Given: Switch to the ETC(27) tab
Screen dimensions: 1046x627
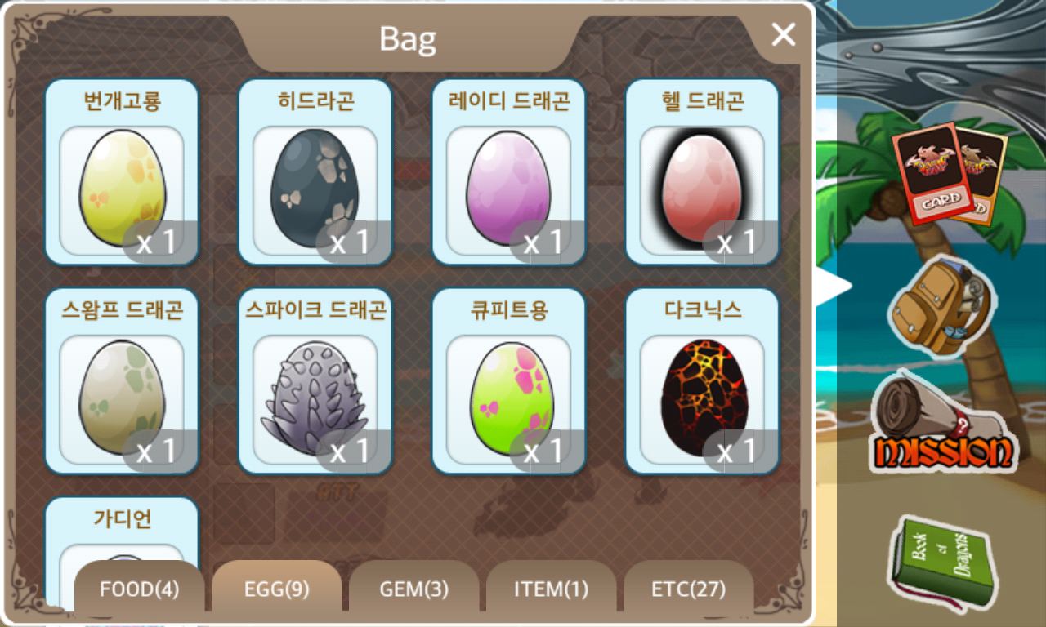Looking at the screenshot, I should coord(689,589).
